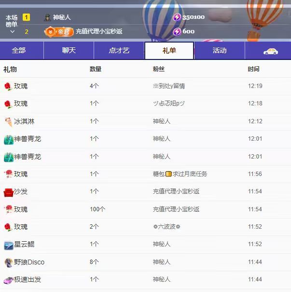Click top-ranked user 神秘人 in leaderboard
Image resolution: width=291 pixels, height=292 pixels.
pos(62,17)
